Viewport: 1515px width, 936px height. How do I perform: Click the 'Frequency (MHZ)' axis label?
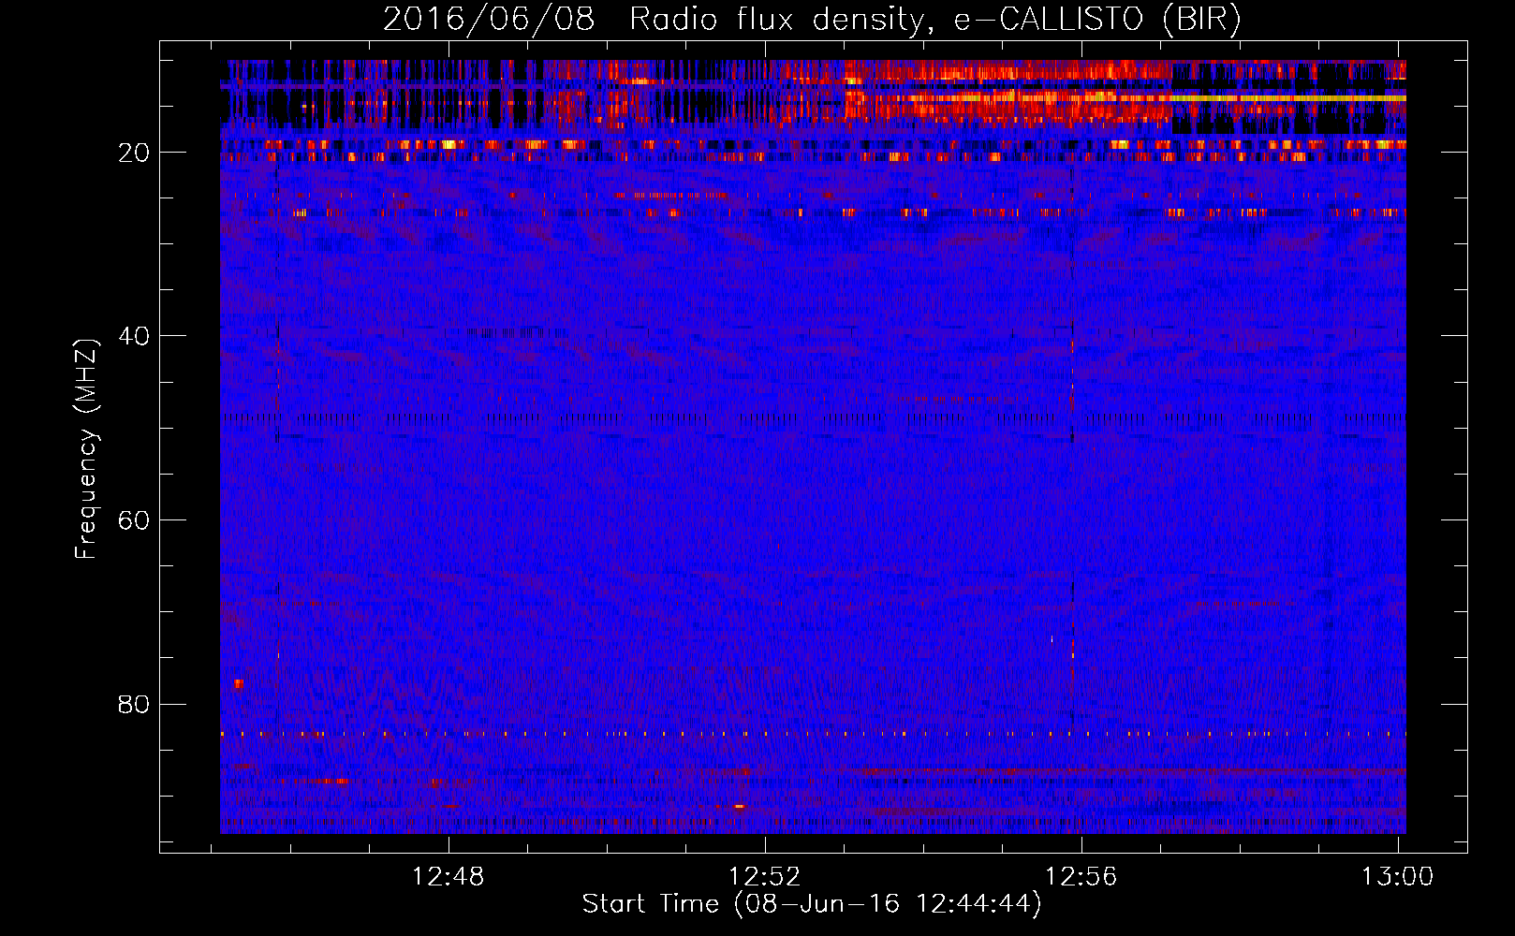86,449
